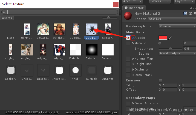Screen dimensions: 196x115
Task: Pick the 20558 texture thumbnail
Action: point(76,29)
